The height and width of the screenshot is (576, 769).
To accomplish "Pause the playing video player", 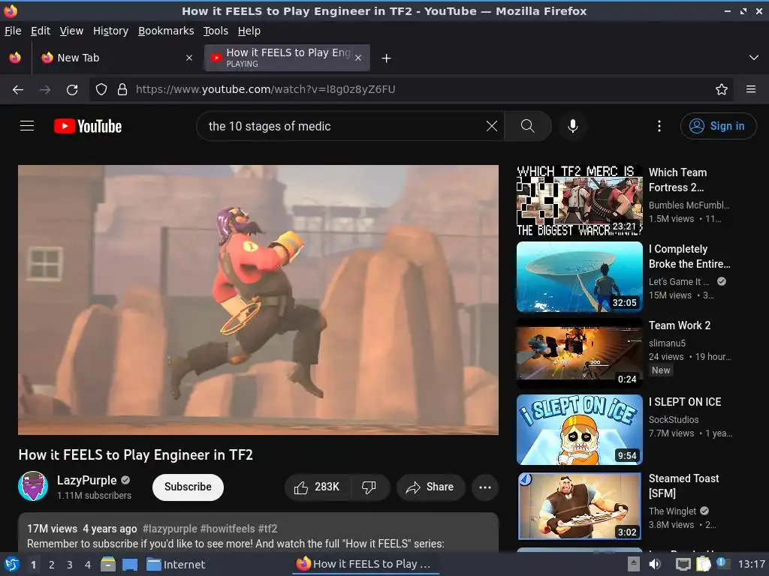I will click(x=258, y=300).
